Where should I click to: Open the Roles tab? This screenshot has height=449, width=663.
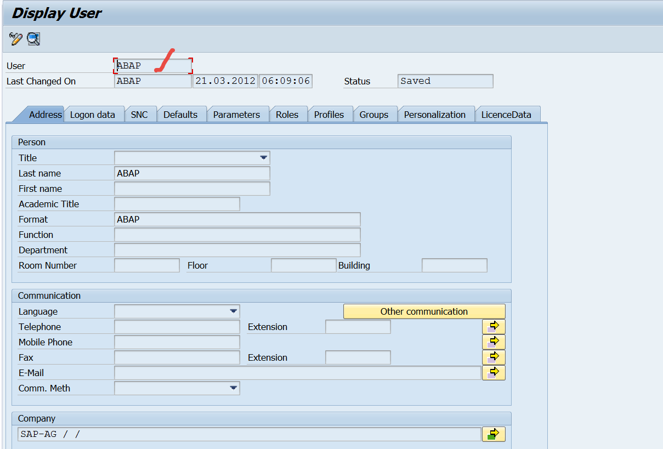pos(288,114)
